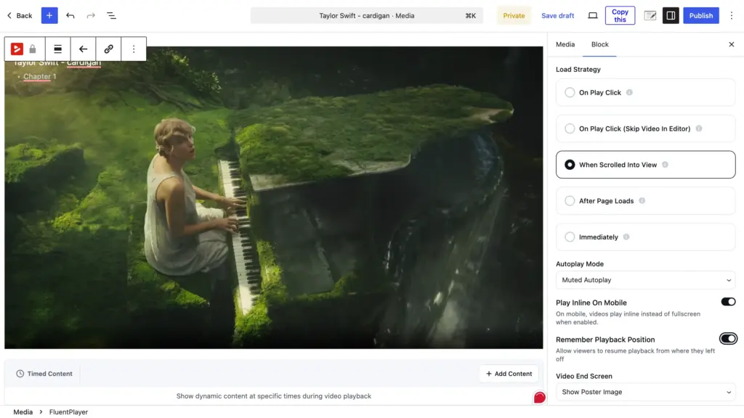Click info icon next to After Page Loads
Viewport: 744px width, 418px height.
coord(642,201)
